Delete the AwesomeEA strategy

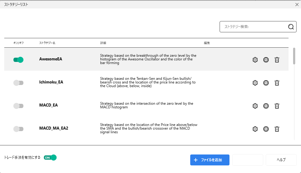click(x=277, y=60)
